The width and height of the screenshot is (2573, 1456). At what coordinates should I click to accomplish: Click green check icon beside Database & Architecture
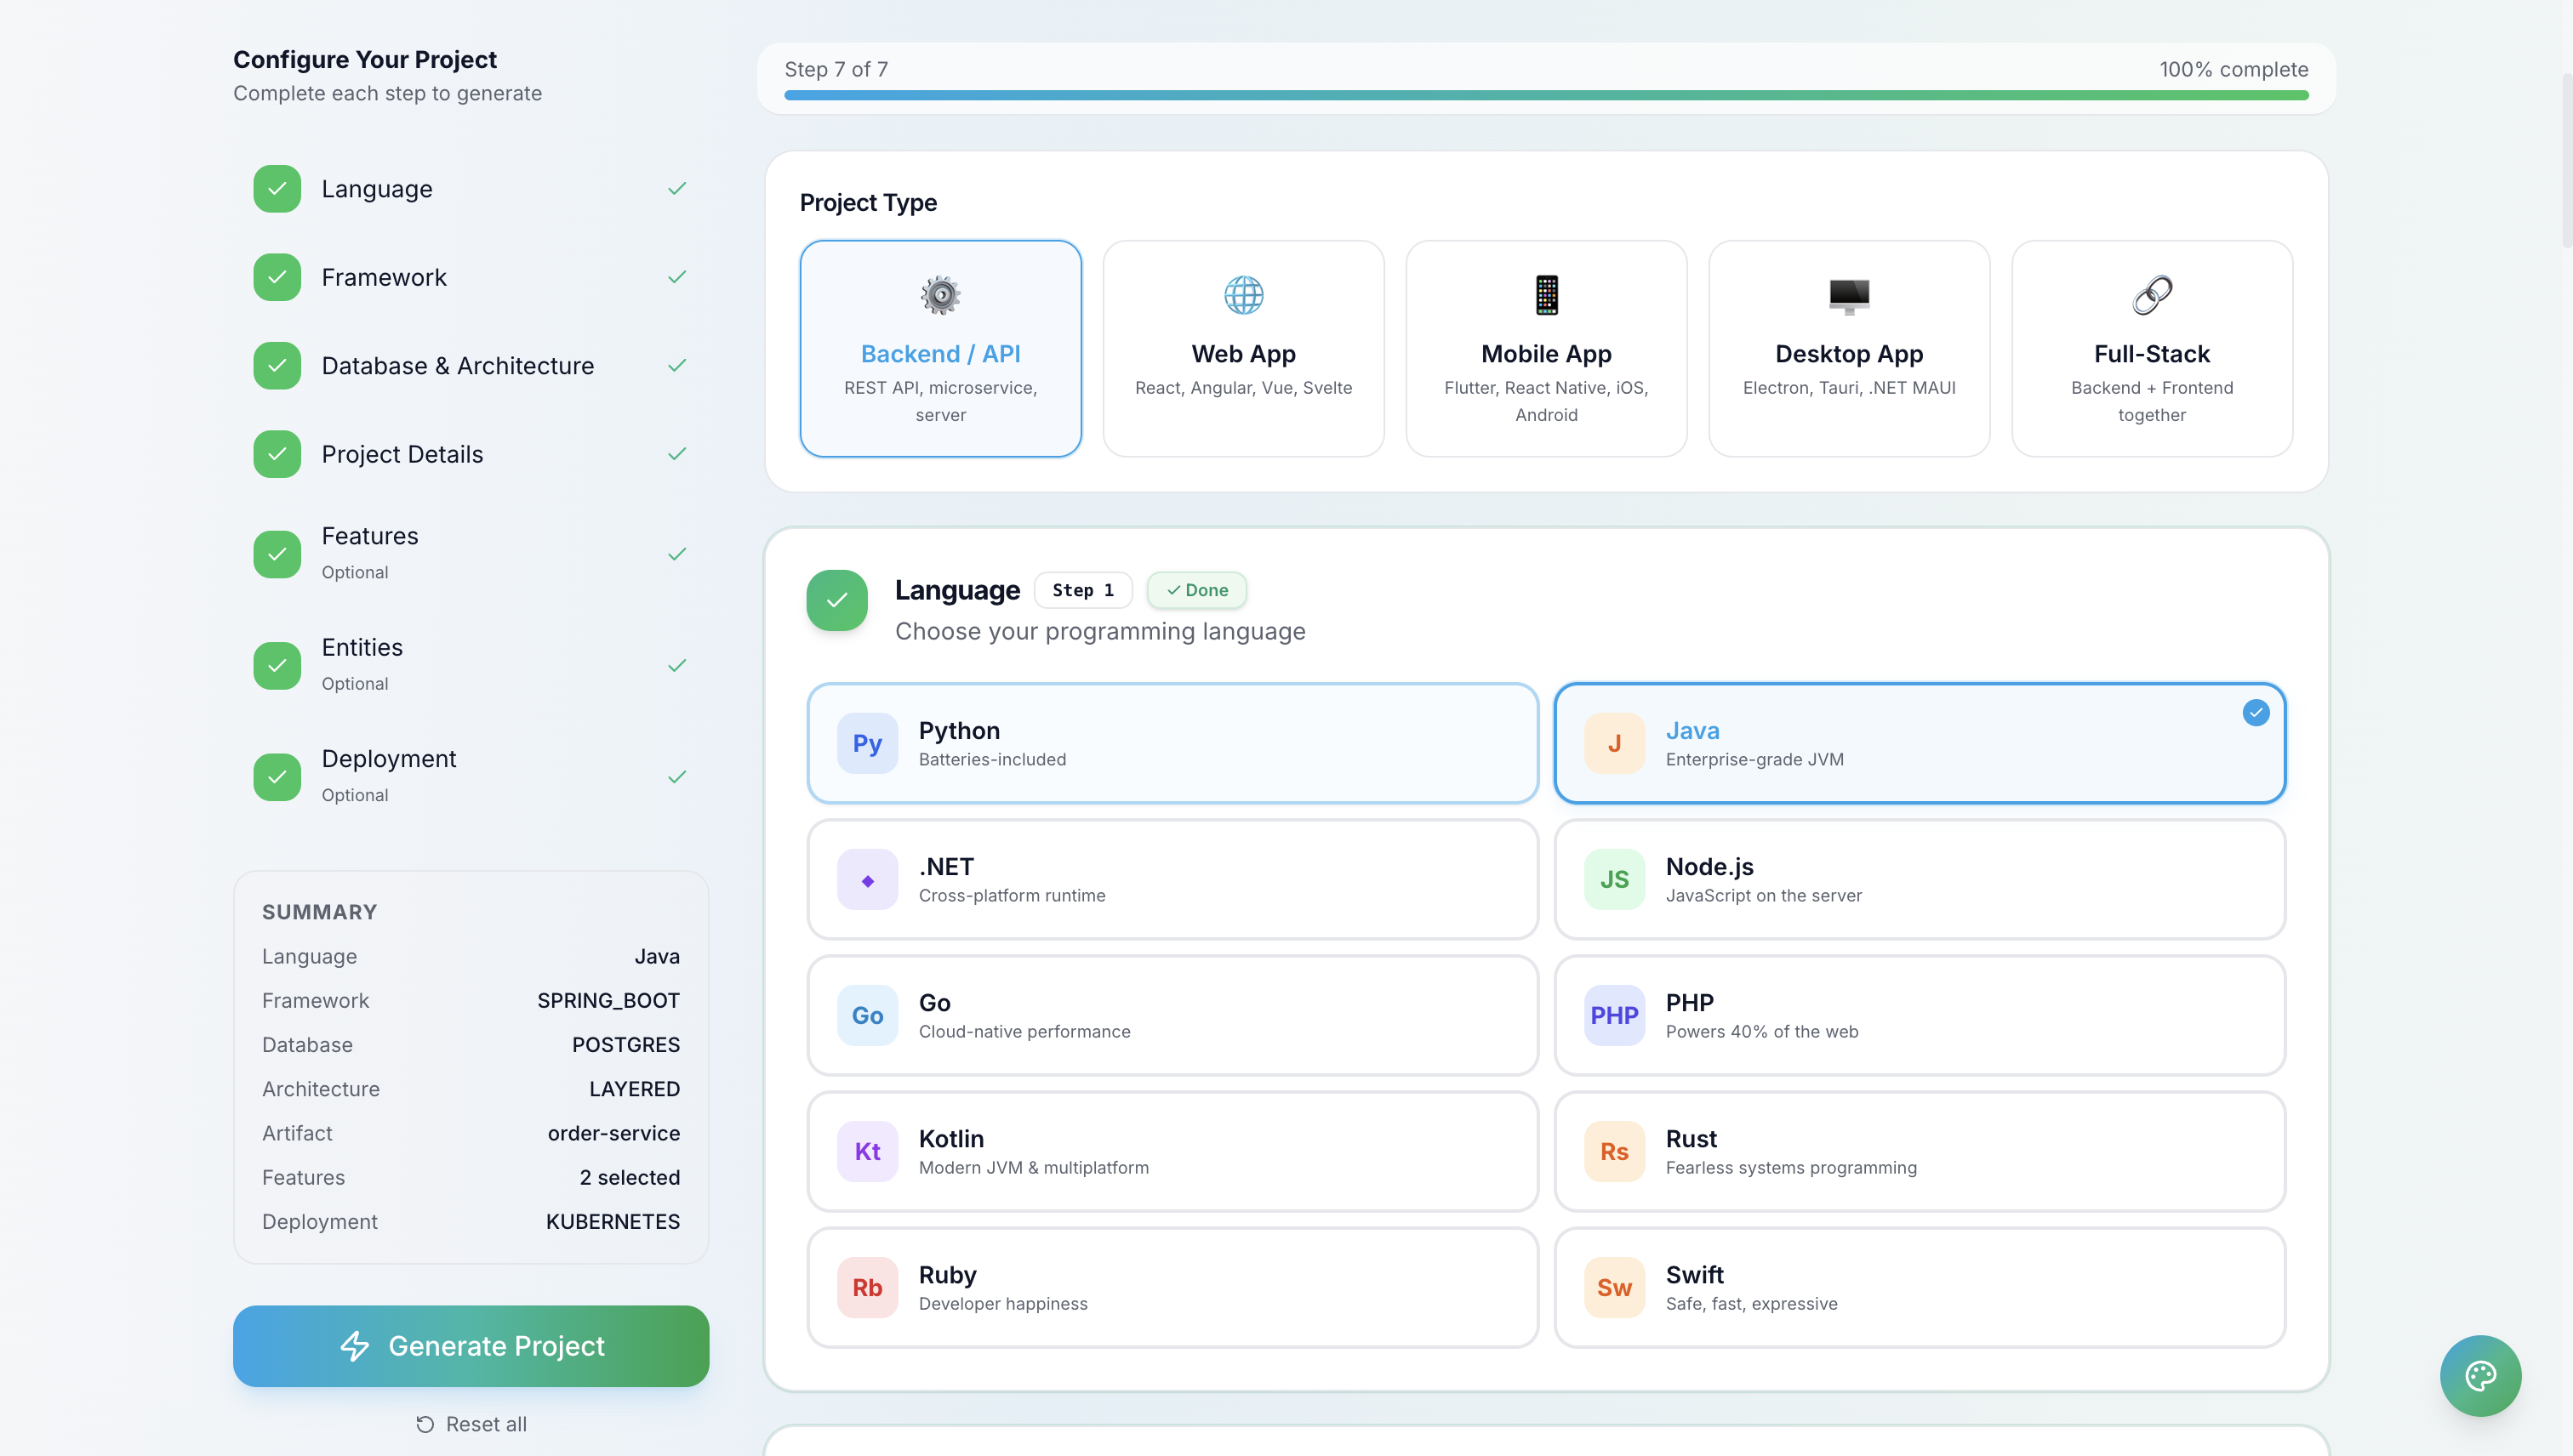[277, 366]
